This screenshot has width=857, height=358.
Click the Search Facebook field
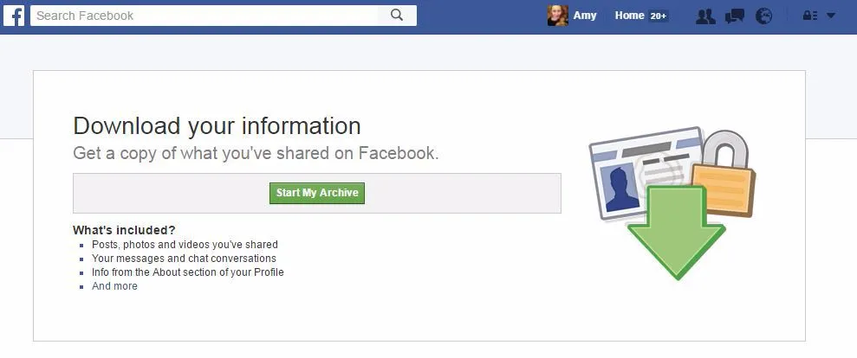(205, 16)
